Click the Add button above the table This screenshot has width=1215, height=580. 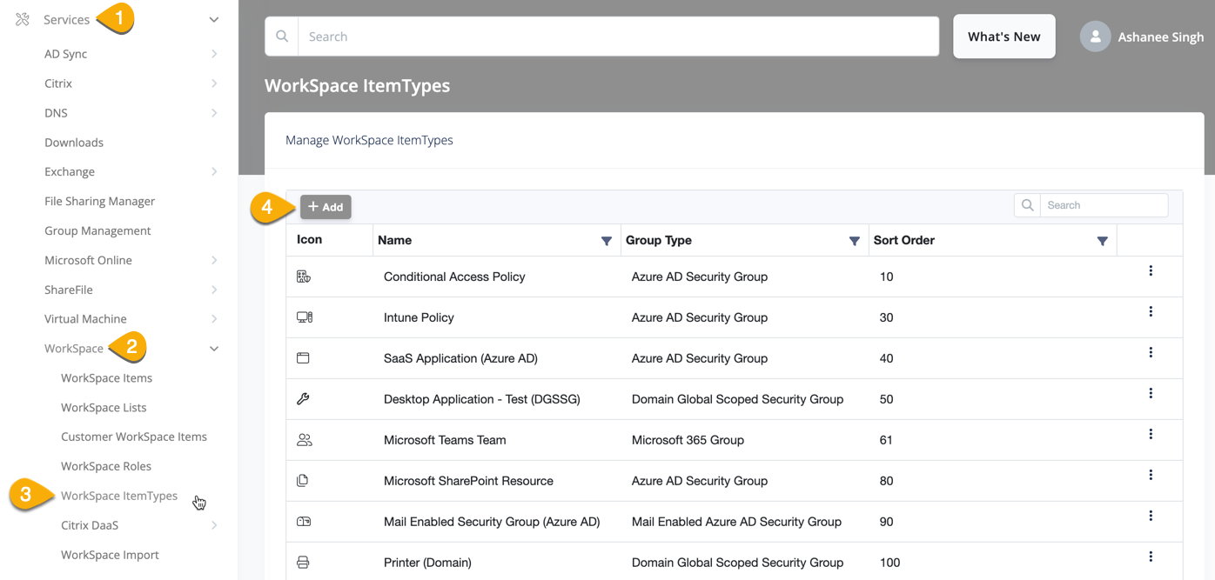click(326, 207)
